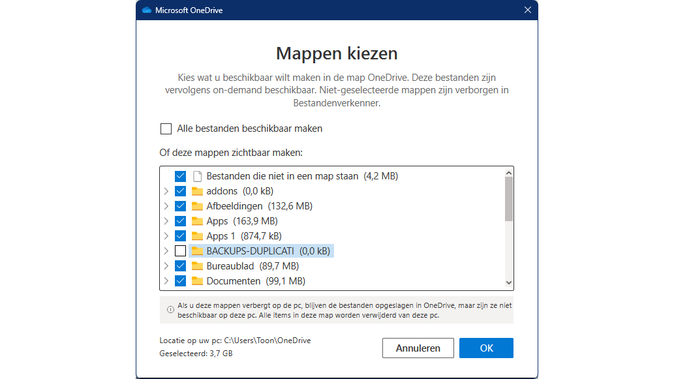Click the folder list scrollbar down arrow
Viewport: 674px width, 379px height.
[509, 282]
